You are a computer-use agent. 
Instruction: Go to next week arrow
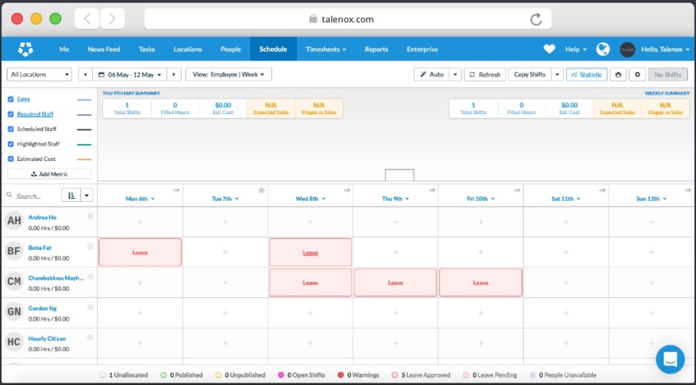(174, 75)
